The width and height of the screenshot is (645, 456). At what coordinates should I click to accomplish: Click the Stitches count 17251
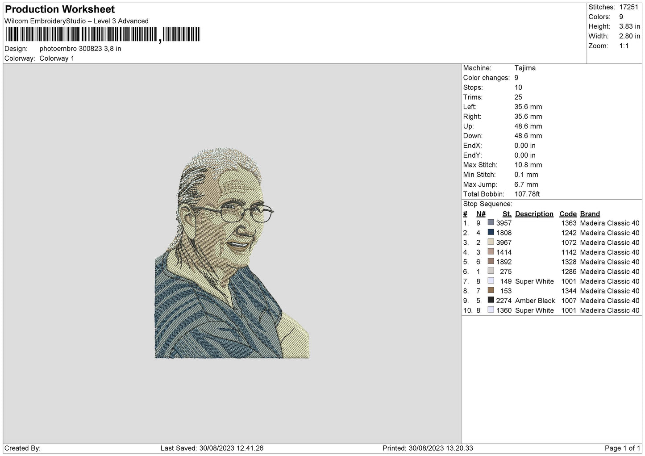pos(628,7)
